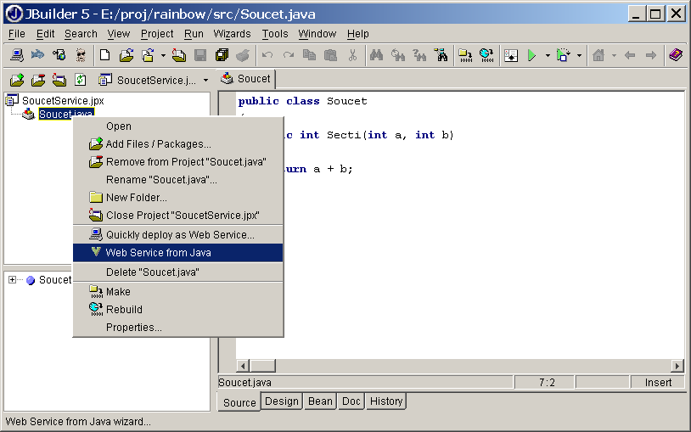Open the SoucetService.j... project dropdown

tap(154, 81)
